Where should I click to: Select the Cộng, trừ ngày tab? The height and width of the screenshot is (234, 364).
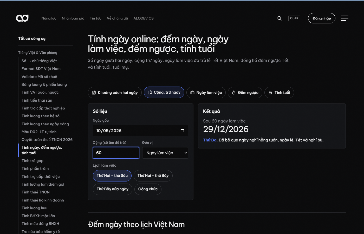(164, 92)
